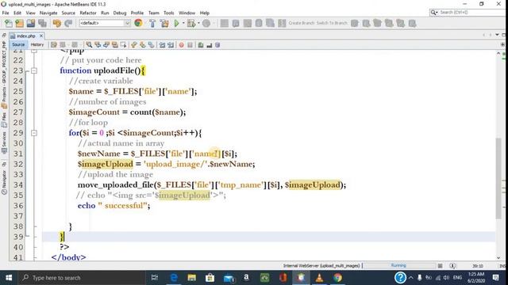Click the Undo arrow icon
This screenshot has height=285, width=508.
56,23
